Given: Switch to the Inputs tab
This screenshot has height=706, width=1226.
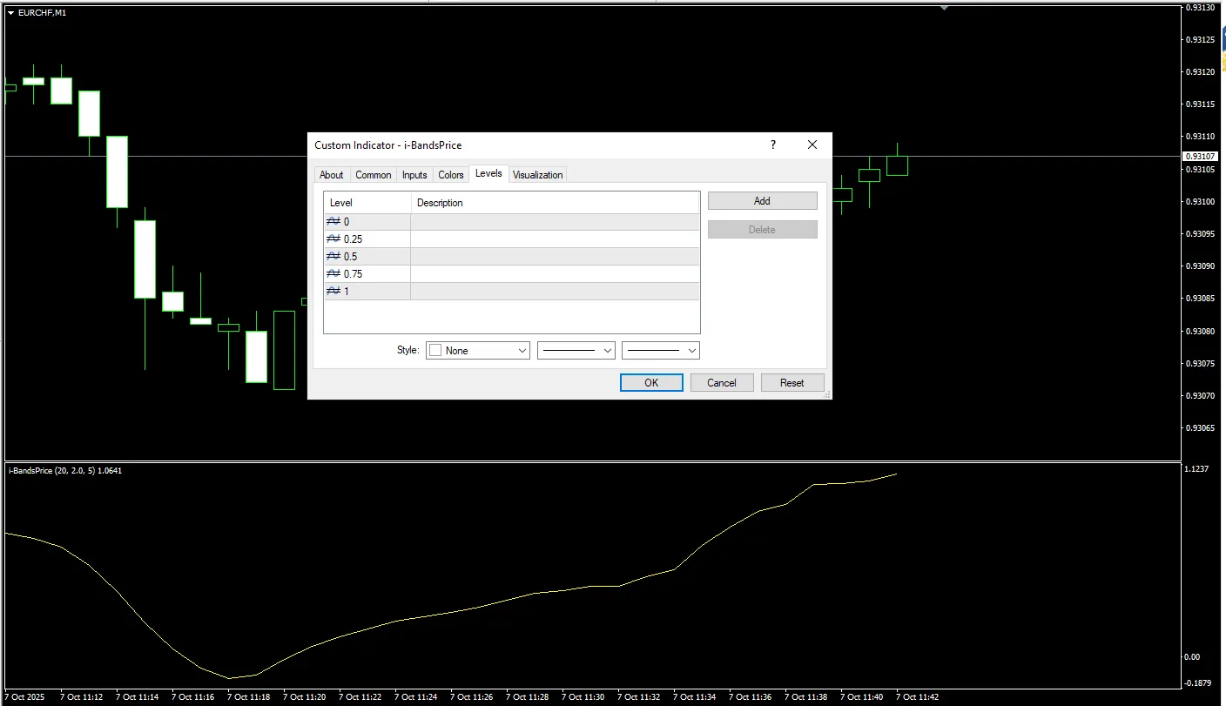Looking at the screenshot, I should pos(414,175).
